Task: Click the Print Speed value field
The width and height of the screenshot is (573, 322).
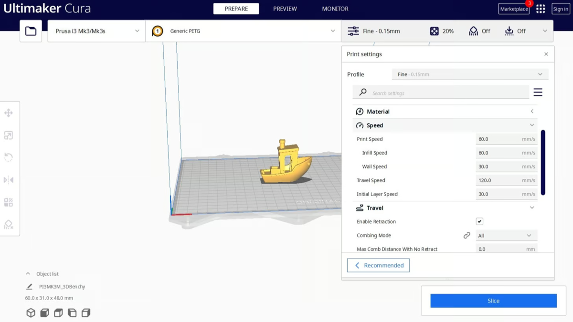Action: click(506, 139)
